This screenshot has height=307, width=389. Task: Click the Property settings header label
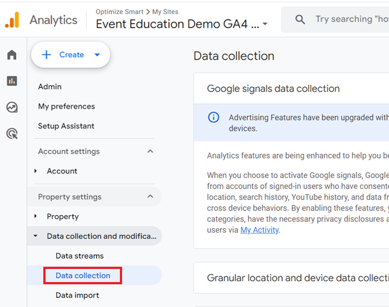pyautogui.click(x=69, y=196)
